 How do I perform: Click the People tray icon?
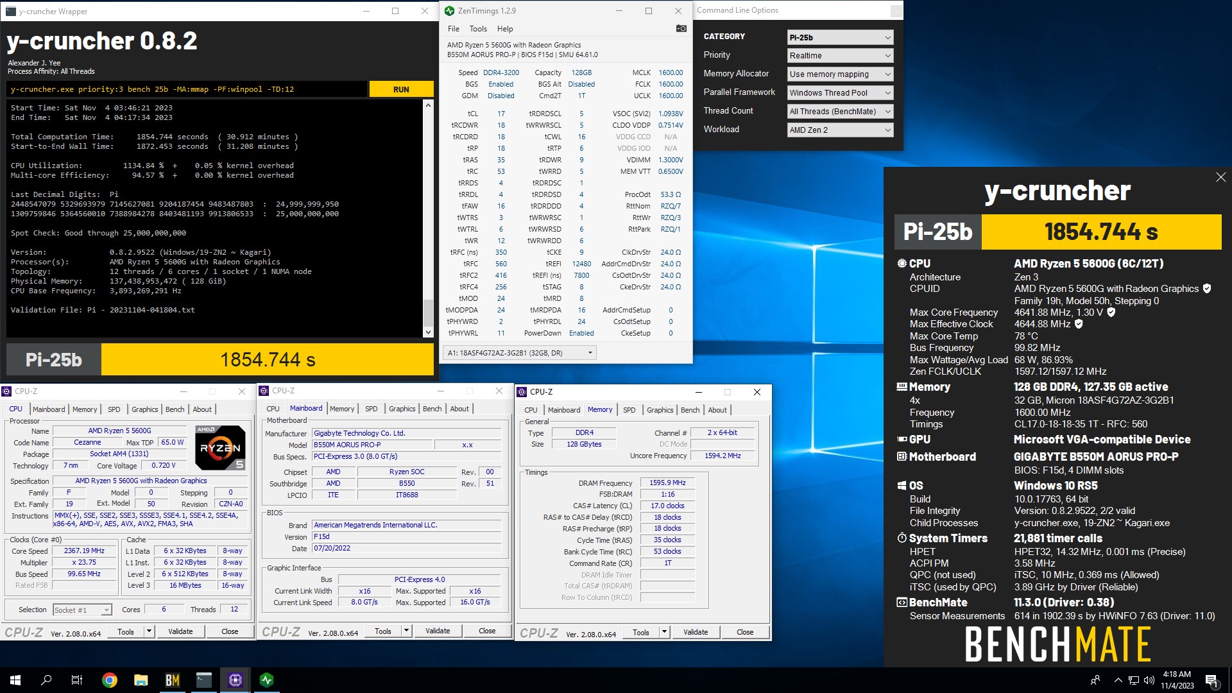tap(1095, 680)
